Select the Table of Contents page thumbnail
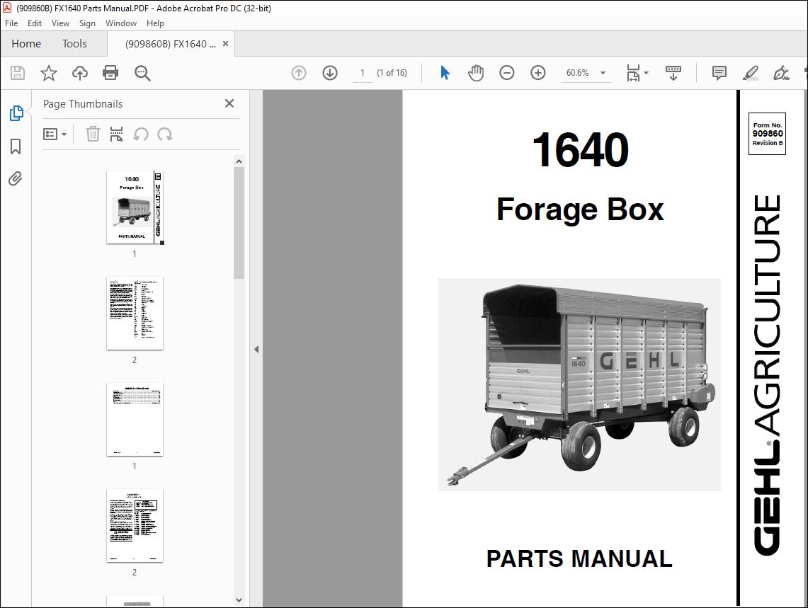808x608 pixels. point(135,420)
